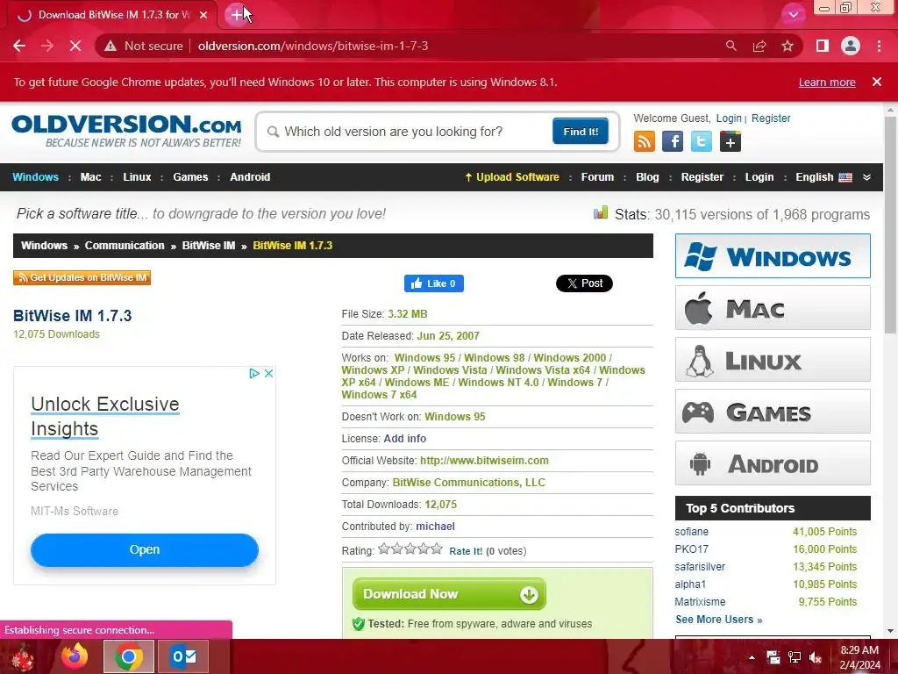Click the Not secure warning icon
The height and width of the screenshot is (674, 898).
[110, 46]
